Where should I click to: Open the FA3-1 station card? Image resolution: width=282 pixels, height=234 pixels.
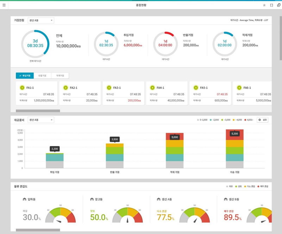pos(123,93)
